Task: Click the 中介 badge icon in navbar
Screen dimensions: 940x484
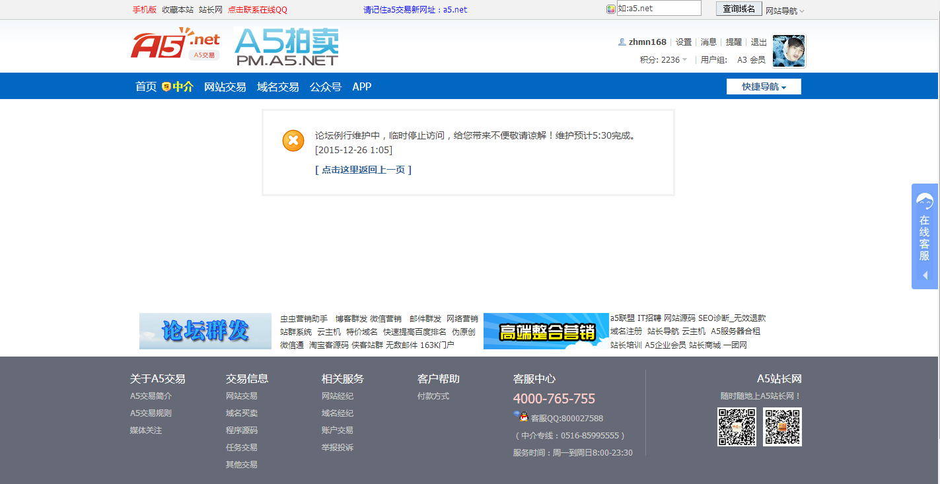Action: pos(166,86)
